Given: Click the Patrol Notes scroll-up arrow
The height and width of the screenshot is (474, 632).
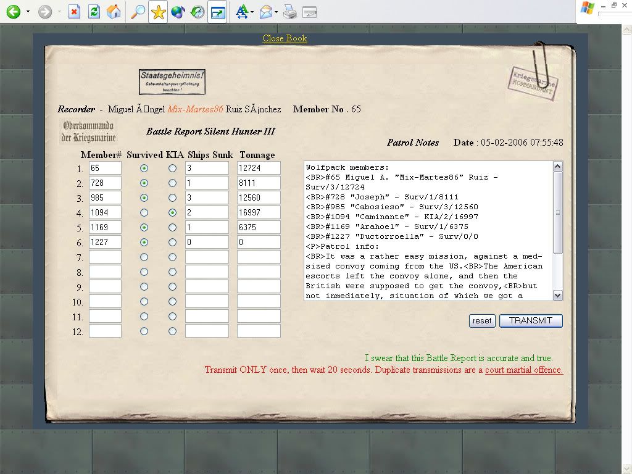Looking at the screenshot, I should [x=558, y=167].
